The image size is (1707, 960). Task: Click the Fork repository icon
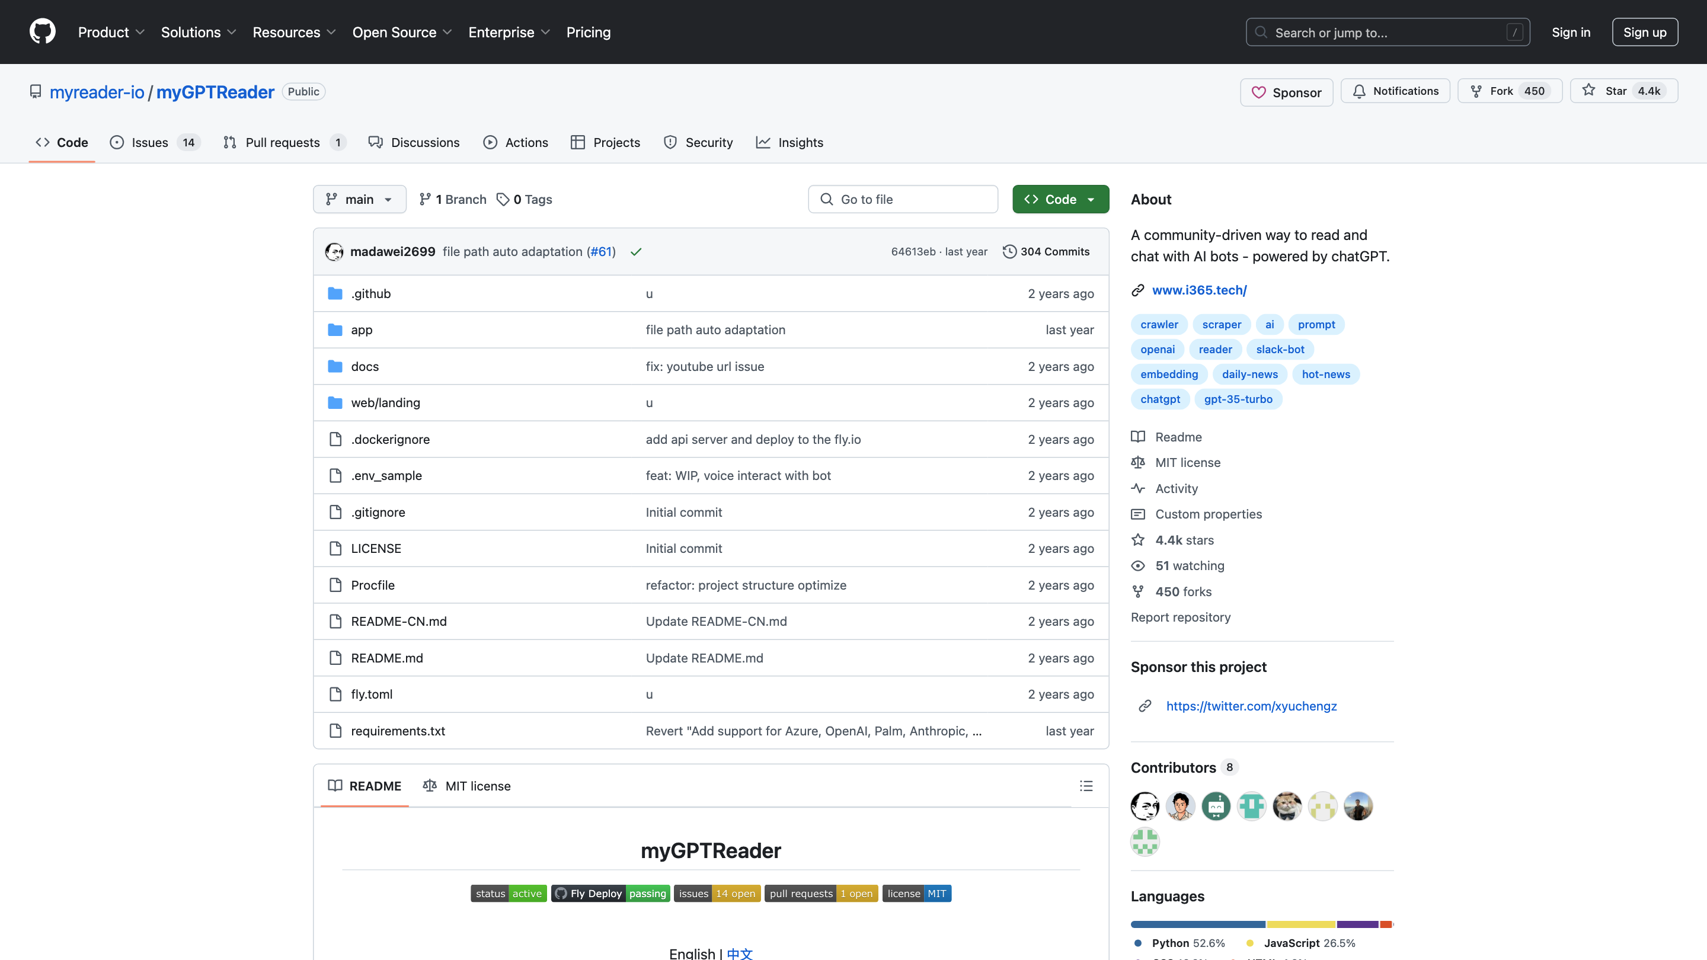point(1476,91)
